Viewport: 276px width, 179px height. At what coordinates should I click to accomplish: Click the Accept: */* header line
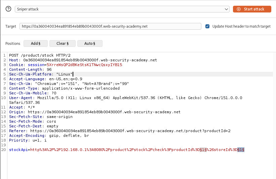point(22,107)
